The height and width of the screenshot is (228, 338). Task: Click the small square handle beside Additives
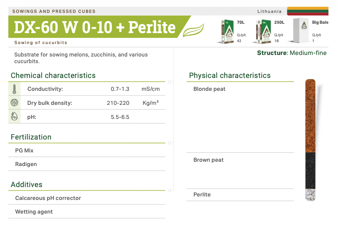(x=170, y=191)
